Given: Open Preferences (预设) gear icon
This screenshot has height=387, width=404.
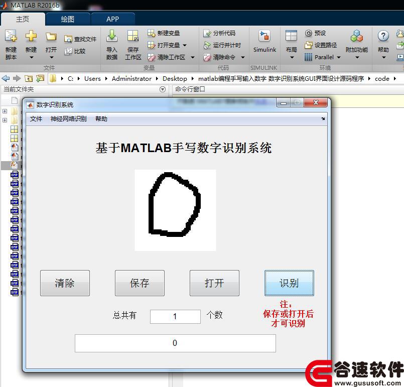Looking at the screenshot, I should pos(309,33).
